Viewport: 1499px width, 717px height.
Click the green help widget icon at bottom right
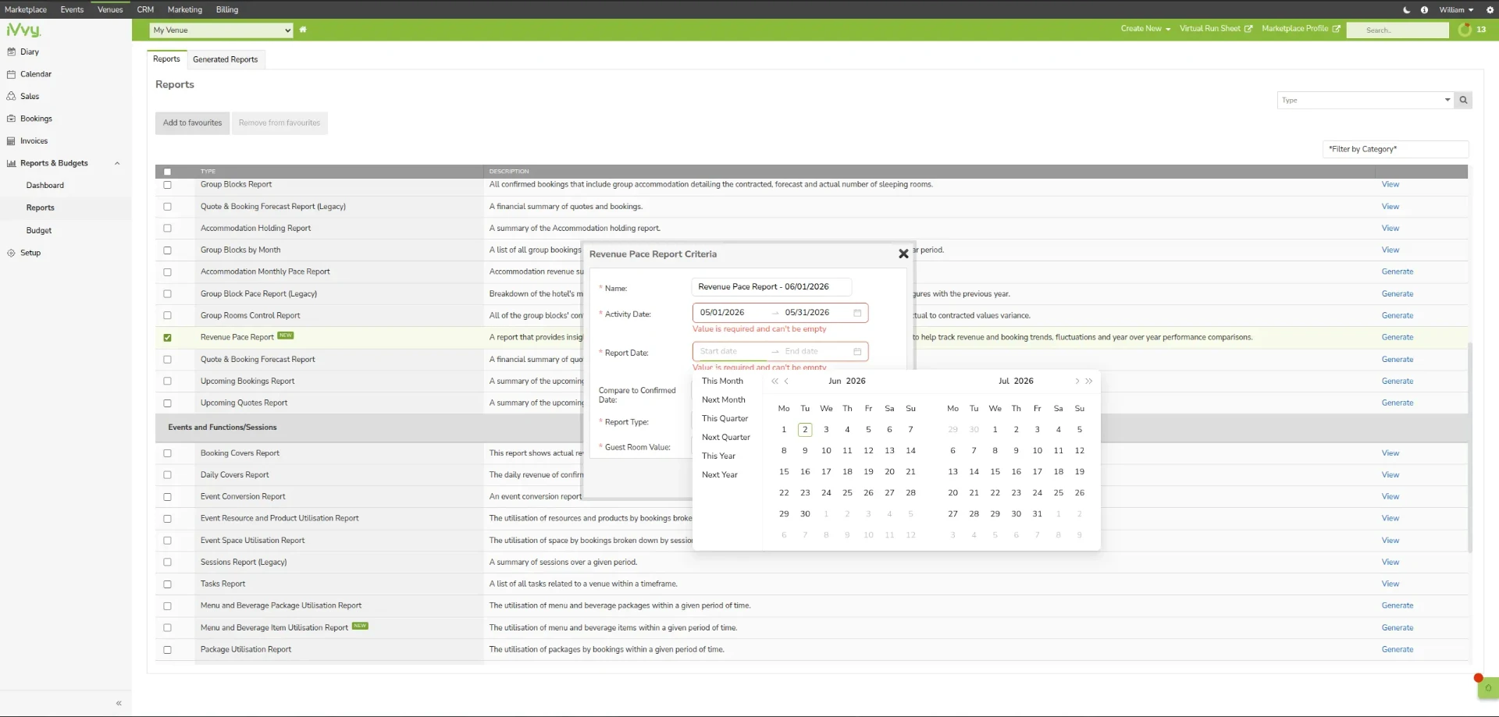click(1488, 687)
